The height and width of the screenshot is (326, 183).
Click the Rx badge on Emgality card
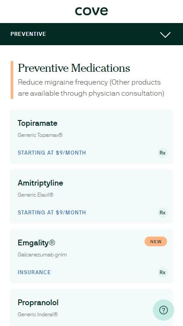pos(163,272)
